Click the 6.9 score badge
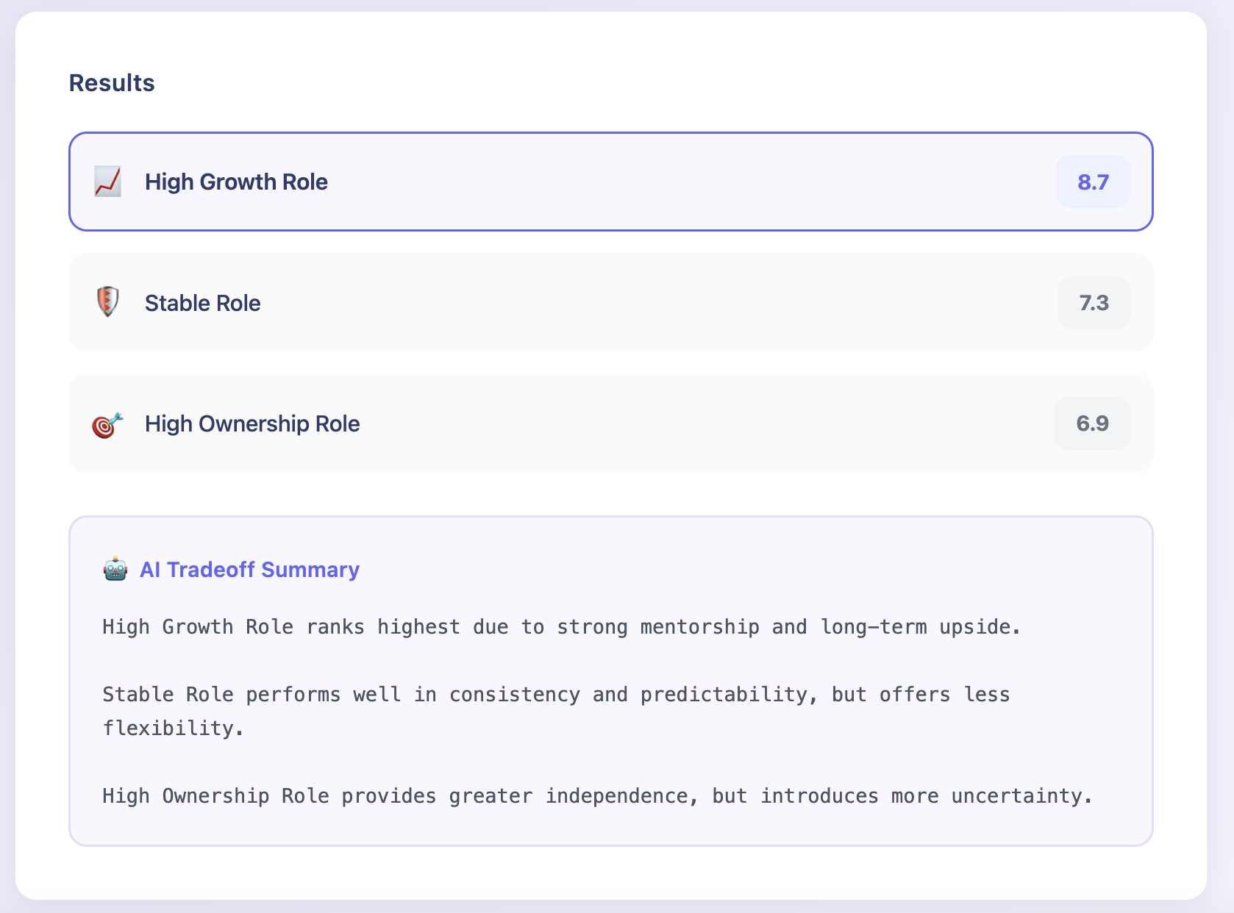This screenshot has height=913, width=1234. pos(1093,423)
